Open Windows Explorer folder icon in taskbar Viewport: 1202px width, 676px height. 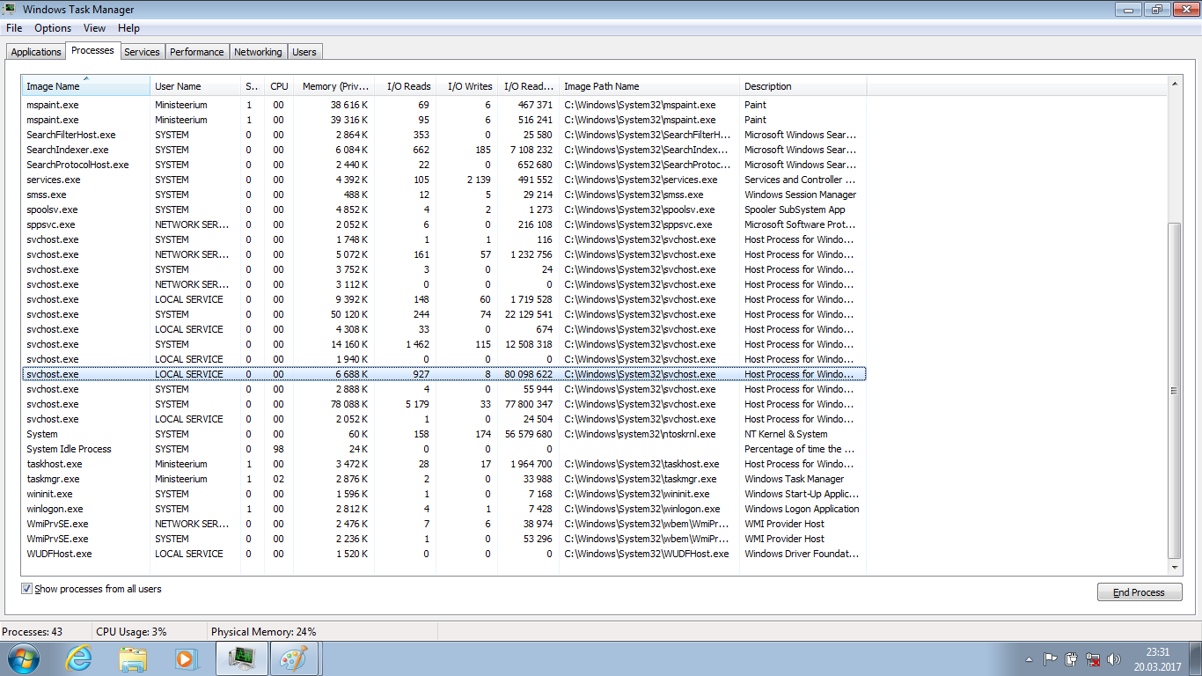pyautogui.click(x=133, y=658)
